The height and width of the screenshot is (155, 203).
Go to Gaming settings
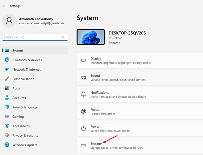pos(35,116)
